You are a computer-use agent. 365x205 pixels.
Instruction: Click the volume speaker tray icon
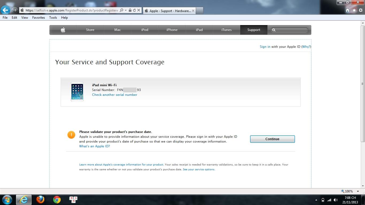[336, 200]
